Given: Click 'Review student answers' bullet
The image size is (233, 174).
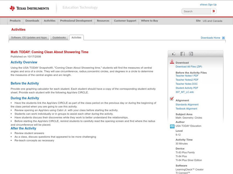Looking at the screenshot, I should coord(29,133).
